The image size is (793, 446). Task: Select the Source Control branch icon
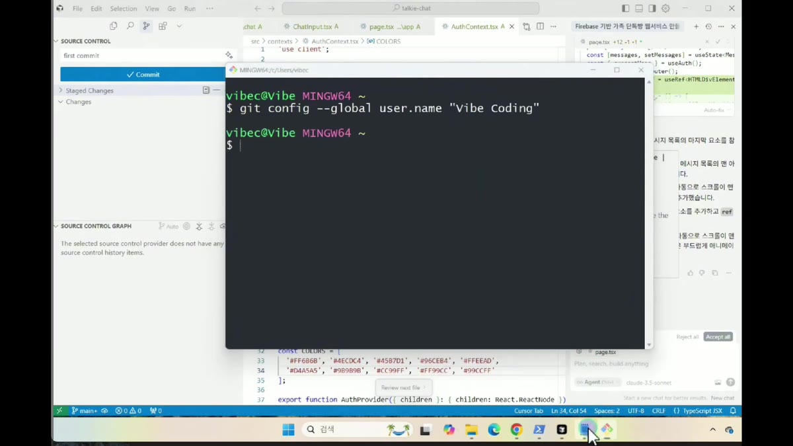point(146,26)
